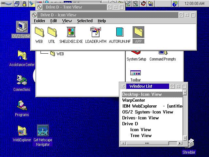The width and height of the screenshot is (209, 157).
Task: Open the UTIL folder
Action: coord(52,32)
